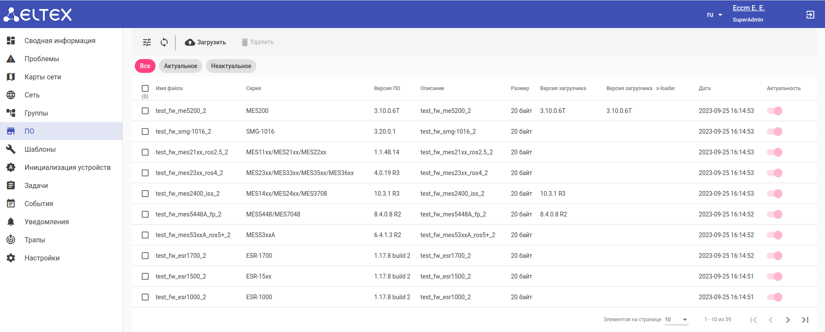Jump to last page of results
The height and width of the screenshot is (332, 825).
tap(805, 320)
